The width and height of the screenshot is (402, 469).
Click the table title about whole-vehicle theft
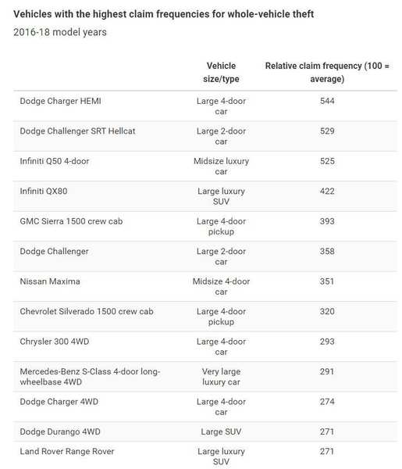(164, 14)
